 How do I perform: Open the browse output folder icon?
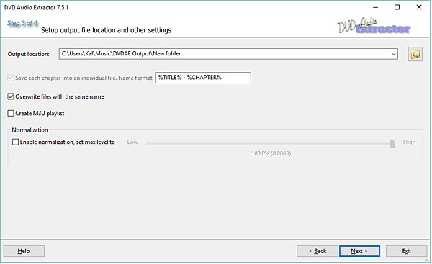pos(415,54)
